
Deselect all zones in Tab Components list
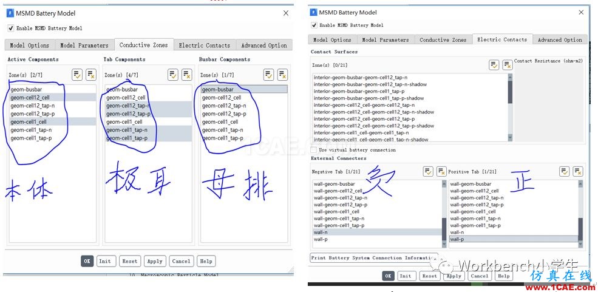tap(186, 75)
